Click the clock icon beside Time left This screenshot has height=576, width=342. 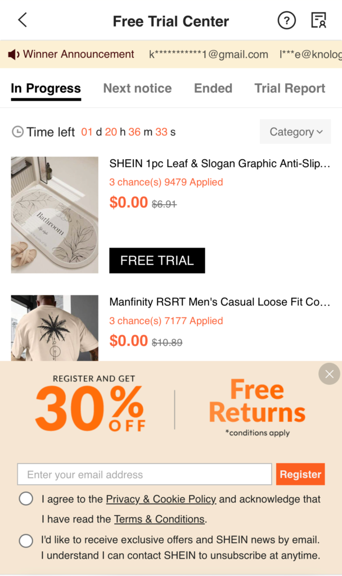(x=17, y=132)
